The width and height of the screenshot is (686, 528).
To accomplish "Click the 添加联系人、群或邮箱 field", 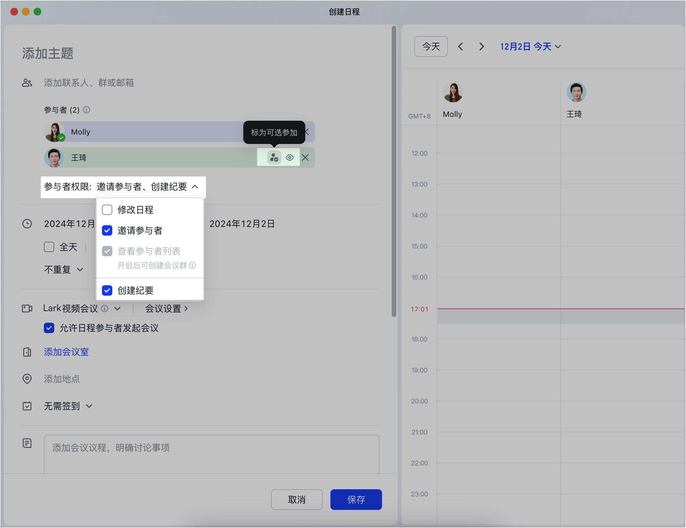I will [x=89, y=83].
